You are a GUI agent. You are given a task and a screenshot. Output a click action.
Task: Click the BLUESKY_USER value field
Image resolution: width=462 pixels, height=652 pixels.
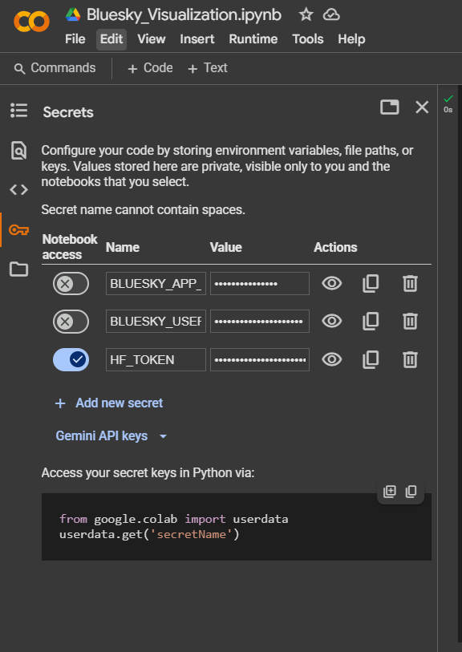(260, 322)
